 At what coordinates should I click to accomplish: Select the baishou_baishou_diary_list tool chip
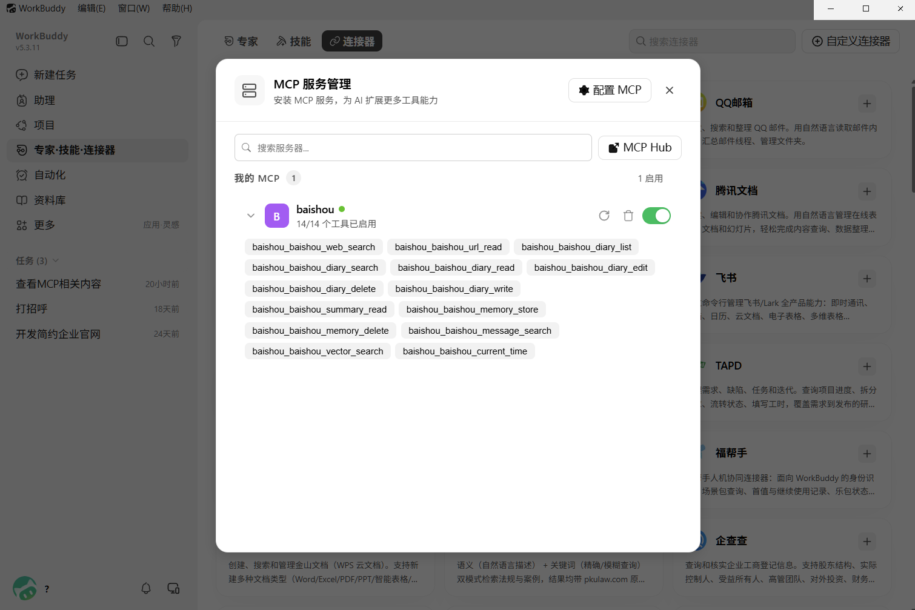click(576, 247)
